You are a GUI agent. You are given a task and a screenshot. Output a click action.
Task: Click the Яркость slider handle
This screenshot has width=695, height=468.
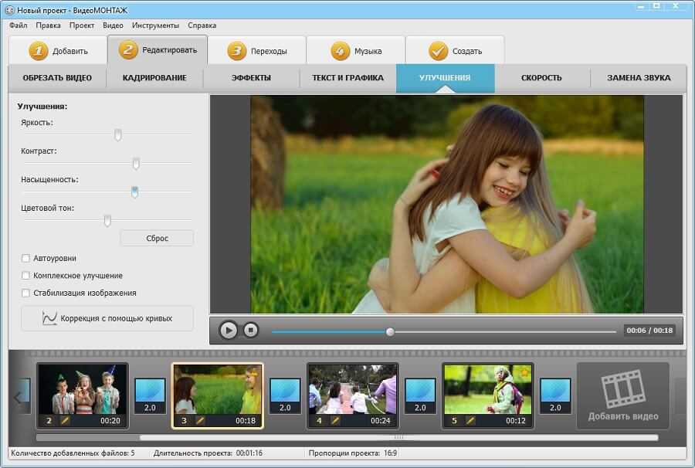pyautogui.click(x=118, y=135)
